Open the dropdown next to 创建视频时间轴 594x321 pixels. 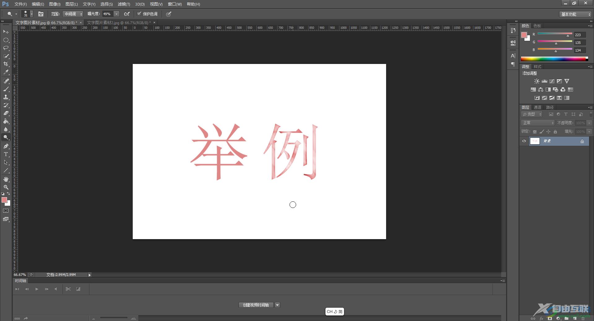click(278, 305)
